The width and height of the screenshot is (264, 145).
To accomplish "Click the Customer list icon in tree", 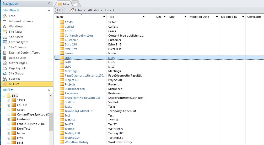I will point(14,119).
